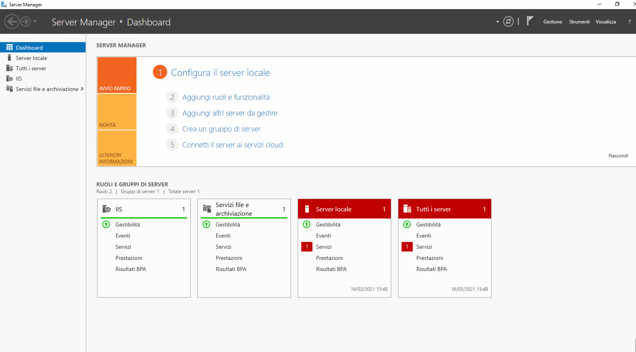Click the orange step 1 circle

tap(160, 72)
